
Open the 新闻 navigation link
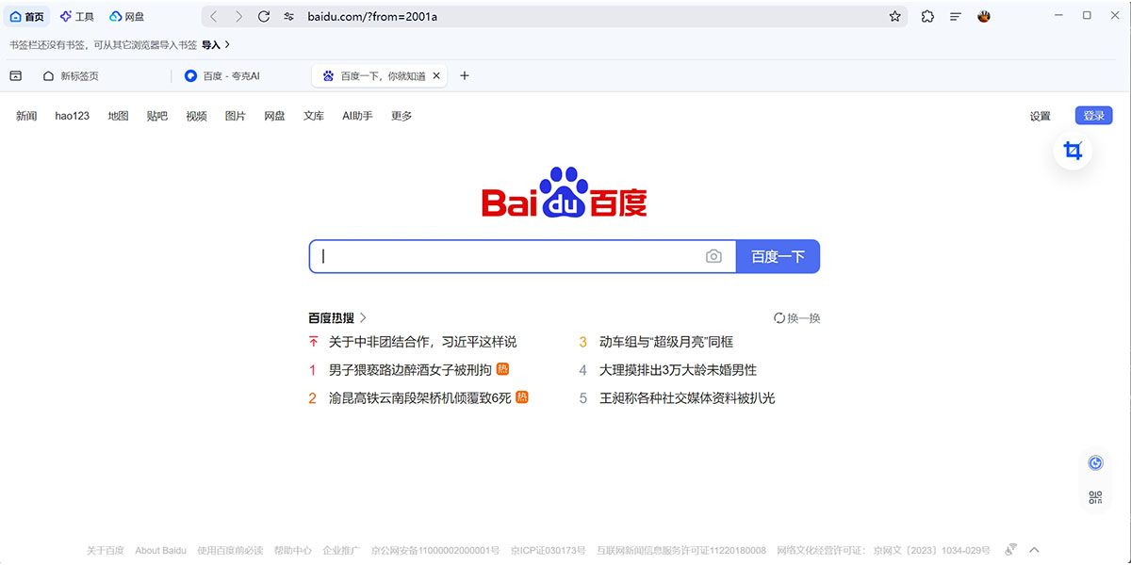(26, 116)
